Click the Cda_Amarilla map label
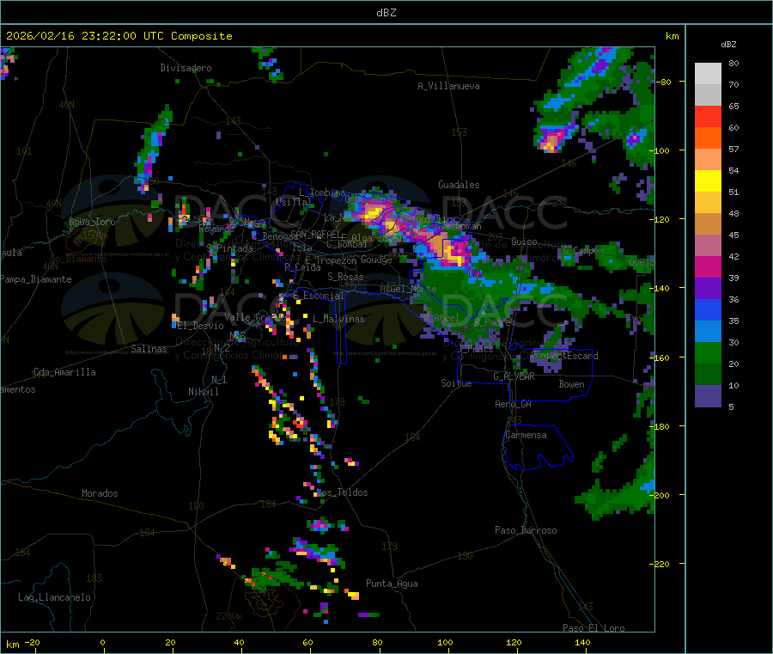 [x=64, y=372]
